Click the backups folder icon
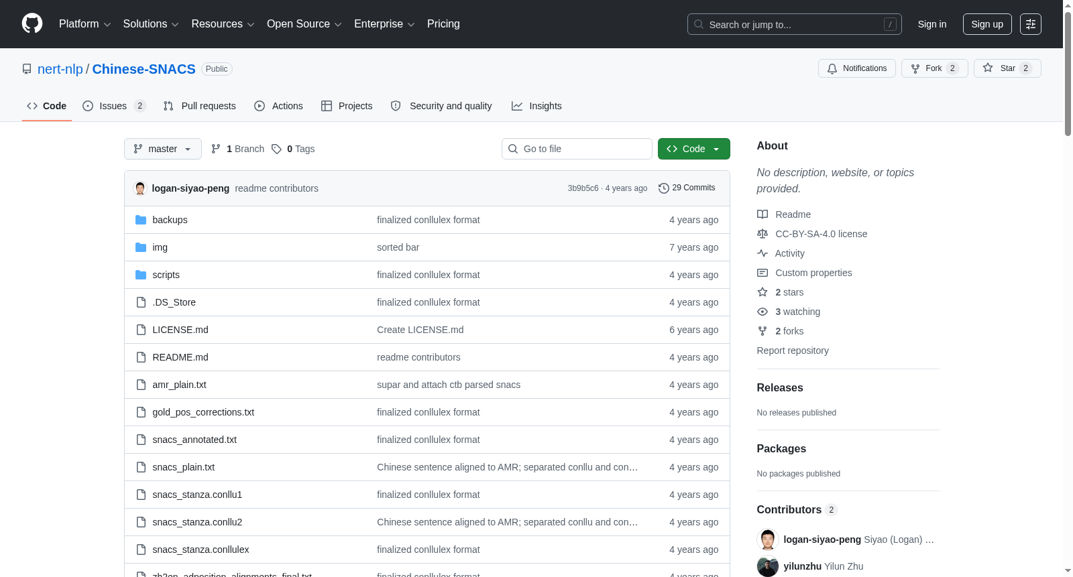Screen dimensions: 1073x577 [x=141, y=220]
